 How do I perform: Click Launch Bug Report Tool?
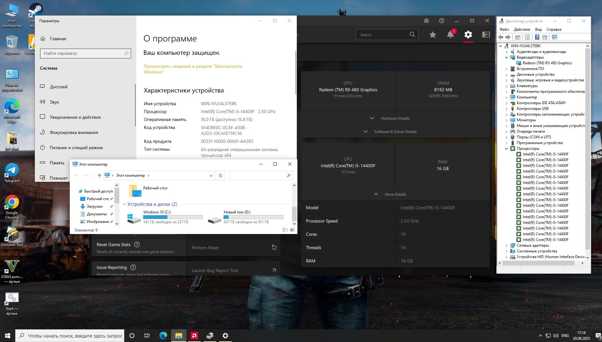pyautogui.click(x=234, y=270)
